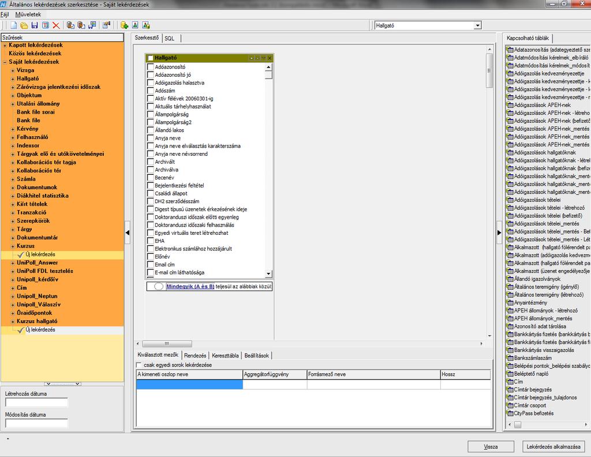Click the Létrehozás dátuma input field

[36, 402]
